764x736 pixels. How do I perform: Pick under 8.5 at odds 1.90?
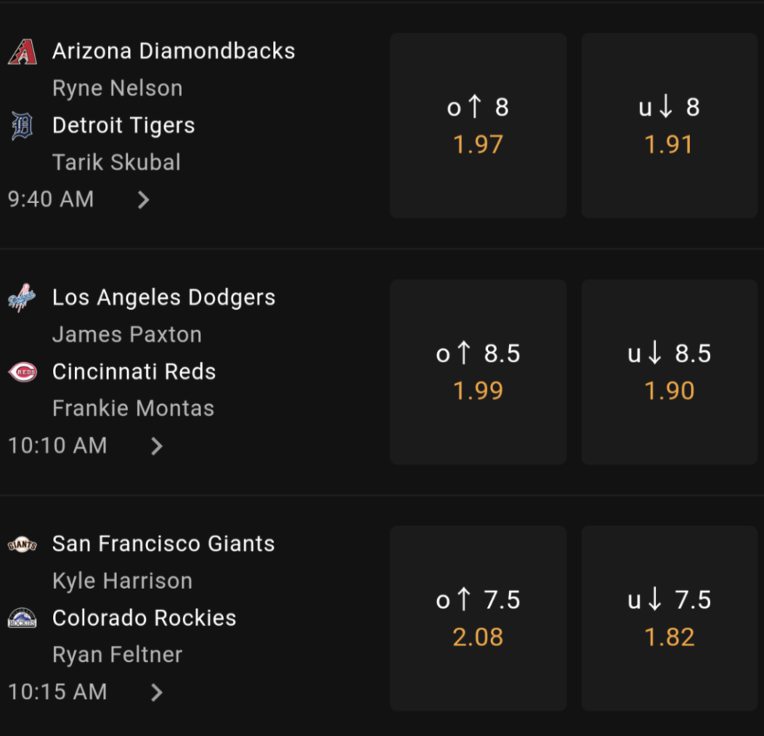(669, 372)
